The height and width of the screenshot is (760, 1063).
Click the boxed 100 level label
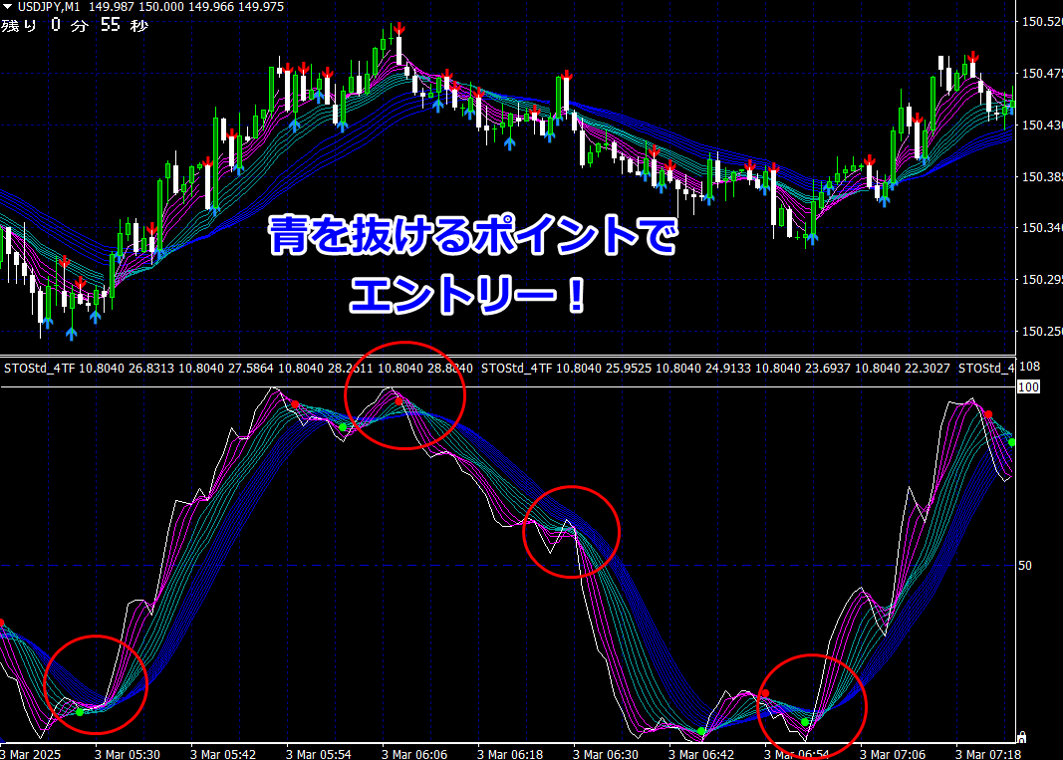tap(1028, 386)
